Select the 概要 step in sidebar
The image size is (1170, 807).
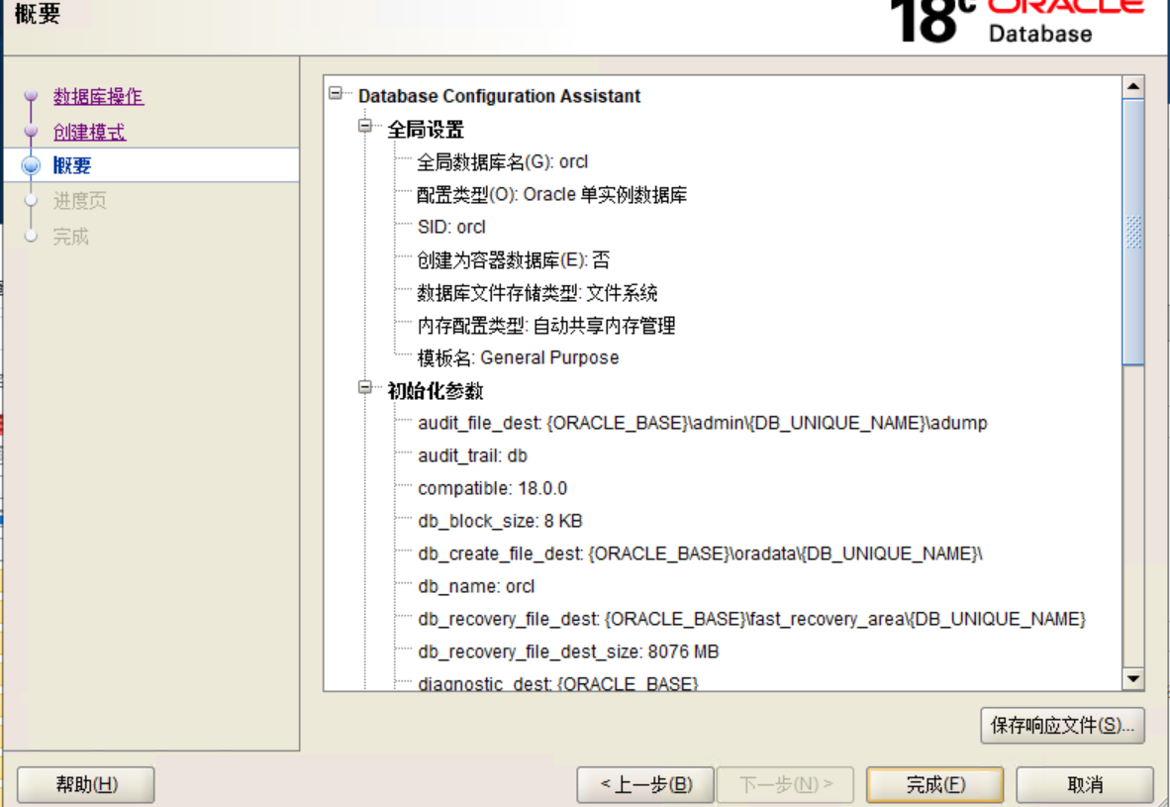71,165
